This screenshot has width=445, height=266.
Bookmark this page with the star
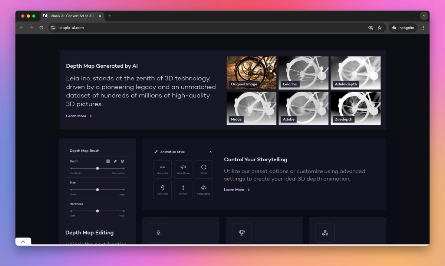(x=379, y=28)
